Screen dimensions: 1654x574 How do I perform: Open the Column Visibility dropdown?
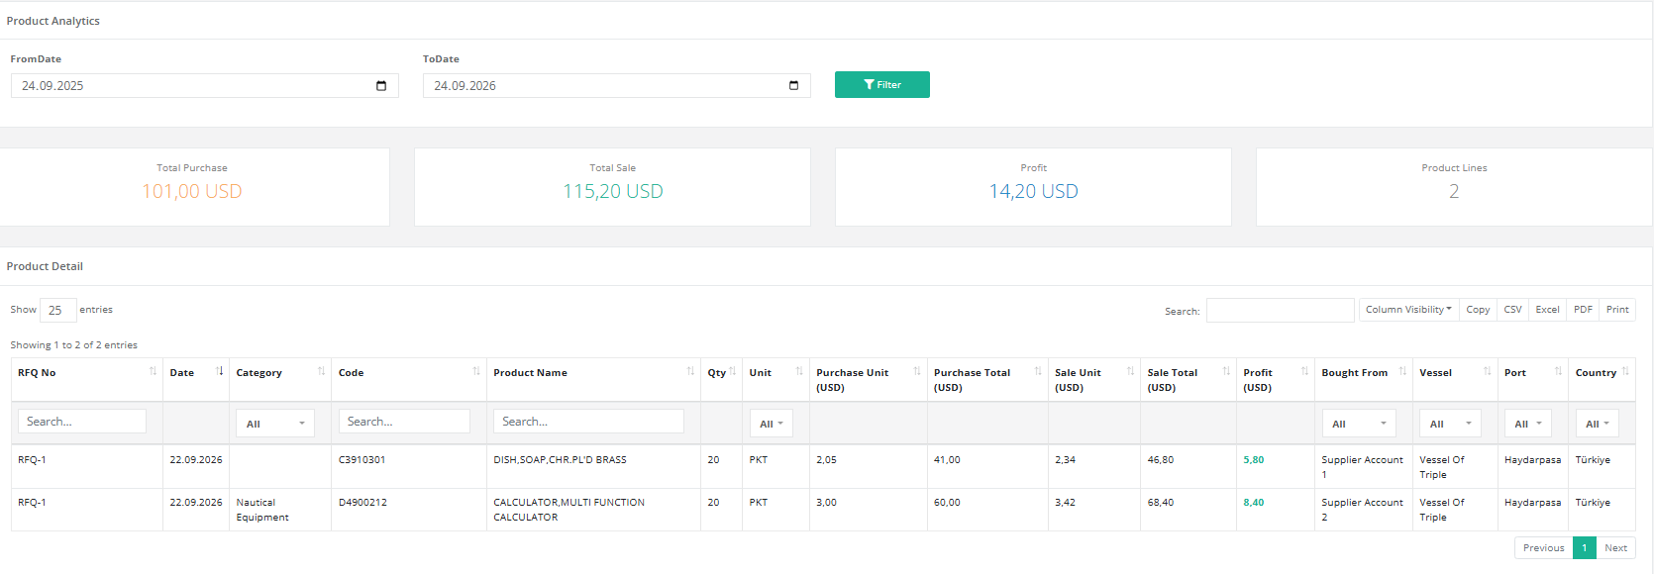[1408, 310]
